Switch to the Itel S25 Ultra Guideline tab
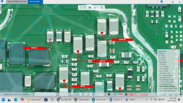183x103 pixels. pyautogui.click(x=35, y=2)
